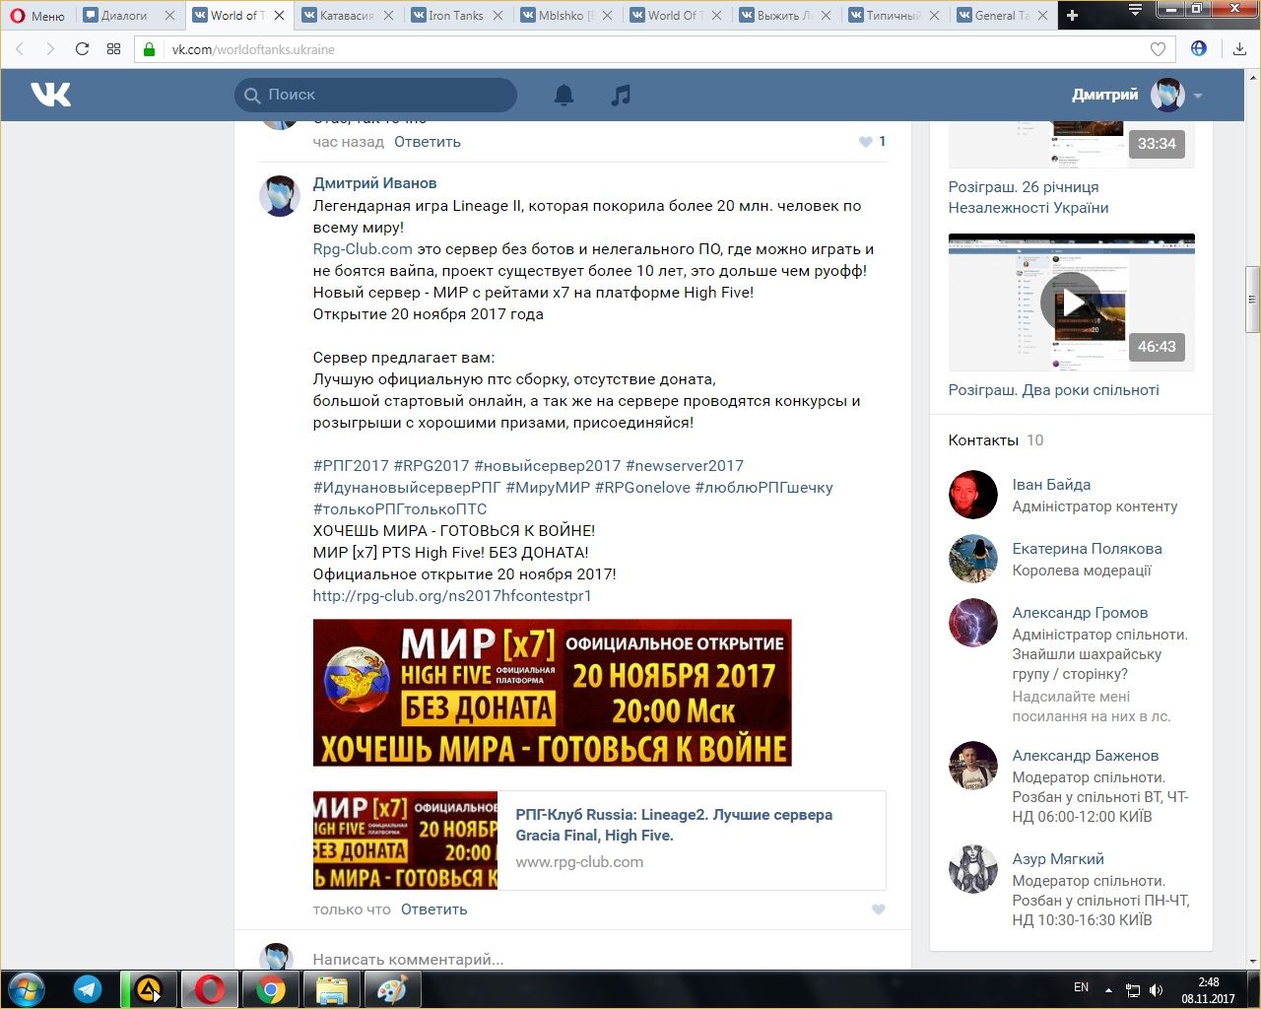The image size is (1261, 1009).
Task: Open the rpg-club.org contest link
Action: 452,596
